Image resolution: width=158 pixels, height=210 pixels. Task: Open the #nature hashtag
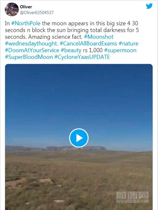[x=128, y=44]
